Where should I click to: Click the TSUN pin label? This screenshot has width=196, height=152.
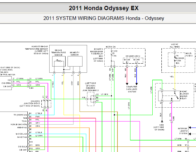click(24, 121)
